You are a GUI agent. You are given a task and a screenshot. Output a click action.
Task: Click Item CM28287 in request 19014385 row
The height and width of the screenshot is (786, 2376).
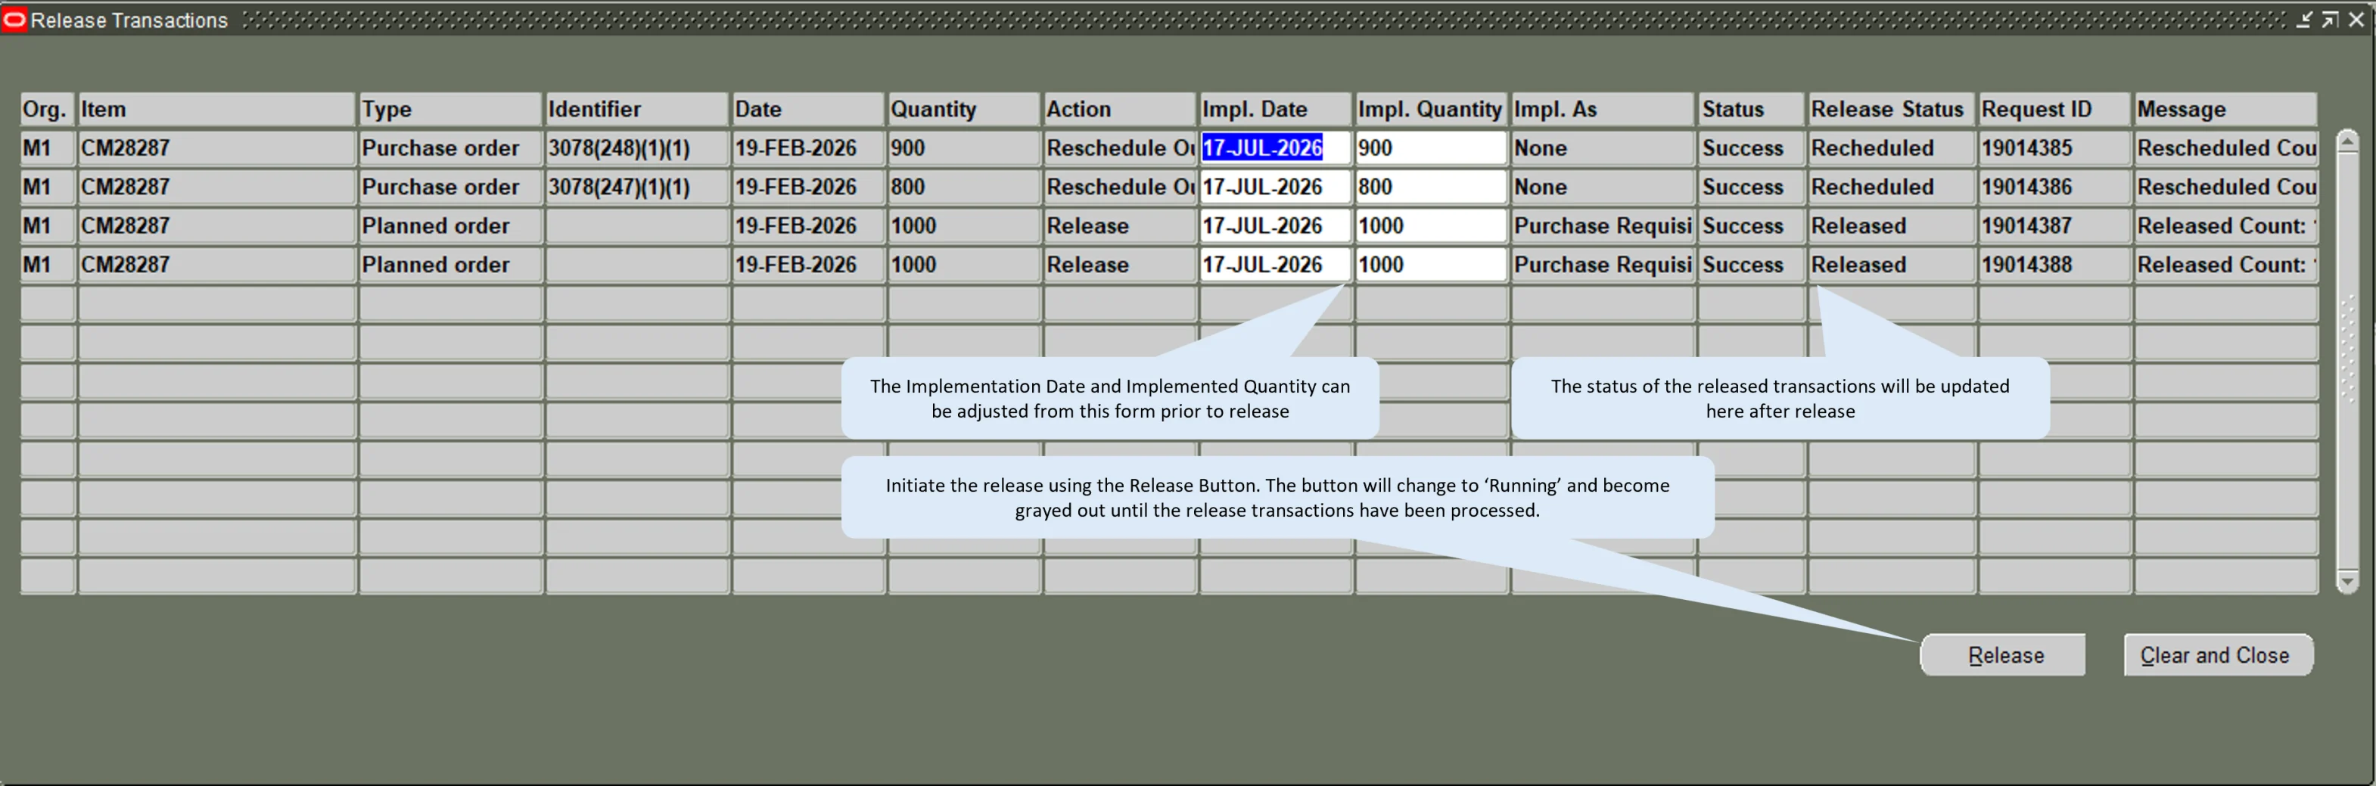216,148
